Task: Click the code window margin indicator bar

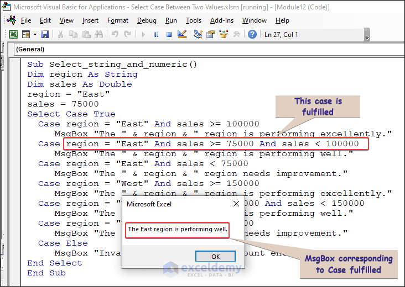Action: pyautogui.click(x=15, y=172)
